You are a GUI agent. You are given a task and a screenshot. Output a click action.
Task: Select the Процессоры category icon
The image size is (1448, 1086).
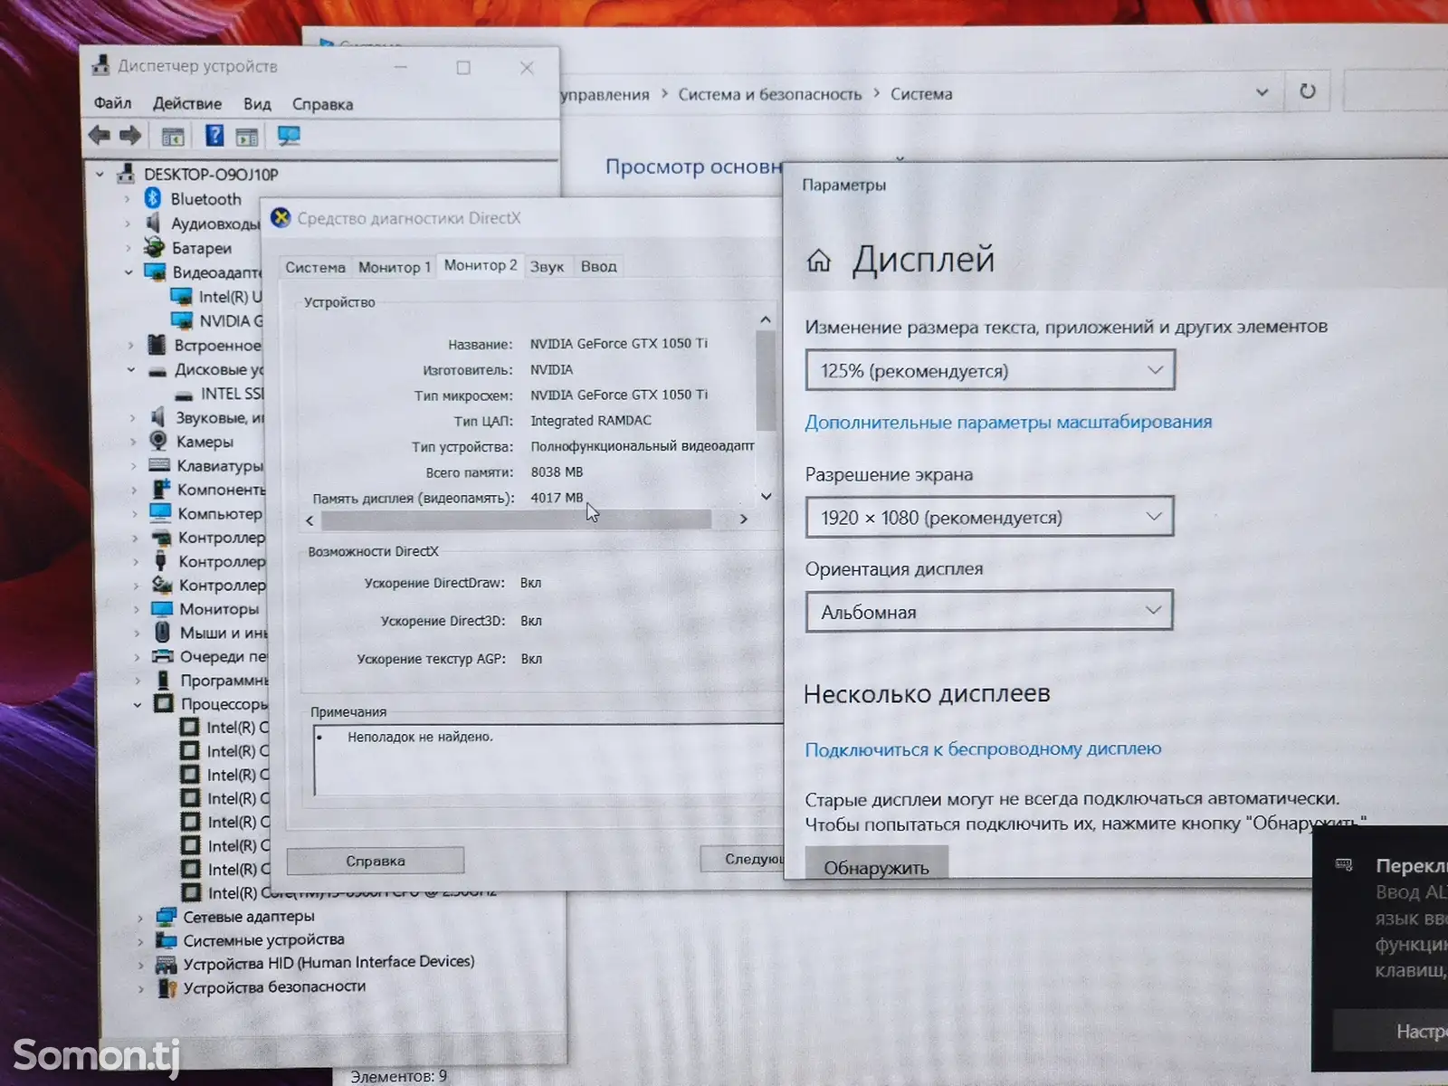pyautogui.click(x=163, y=703)
